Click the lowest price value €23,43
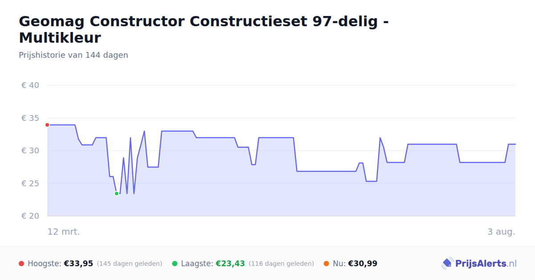 [x=230, y=264]
